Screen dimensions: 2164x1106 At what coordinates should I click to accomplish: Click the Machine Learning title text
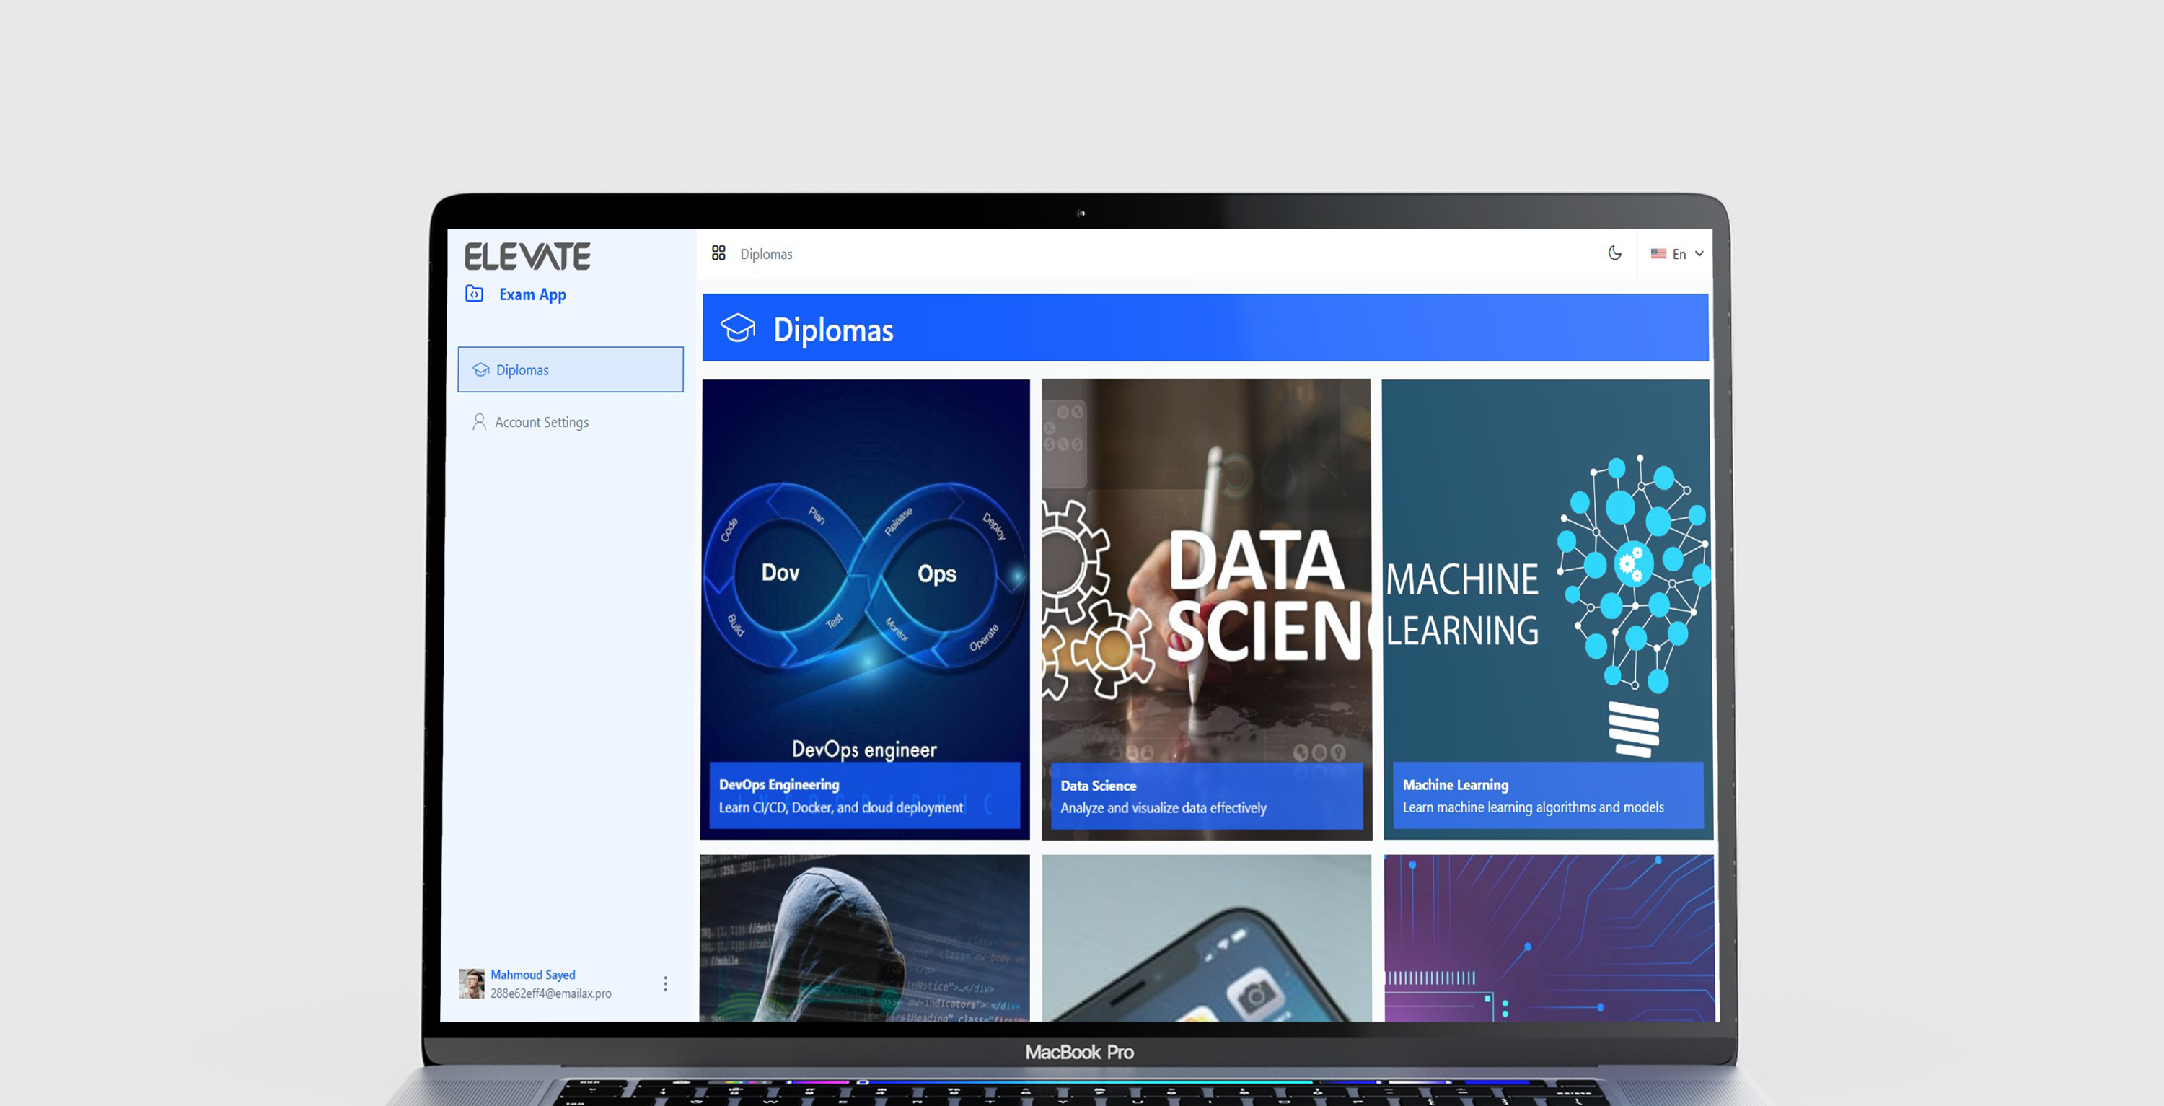(1455, 785)
